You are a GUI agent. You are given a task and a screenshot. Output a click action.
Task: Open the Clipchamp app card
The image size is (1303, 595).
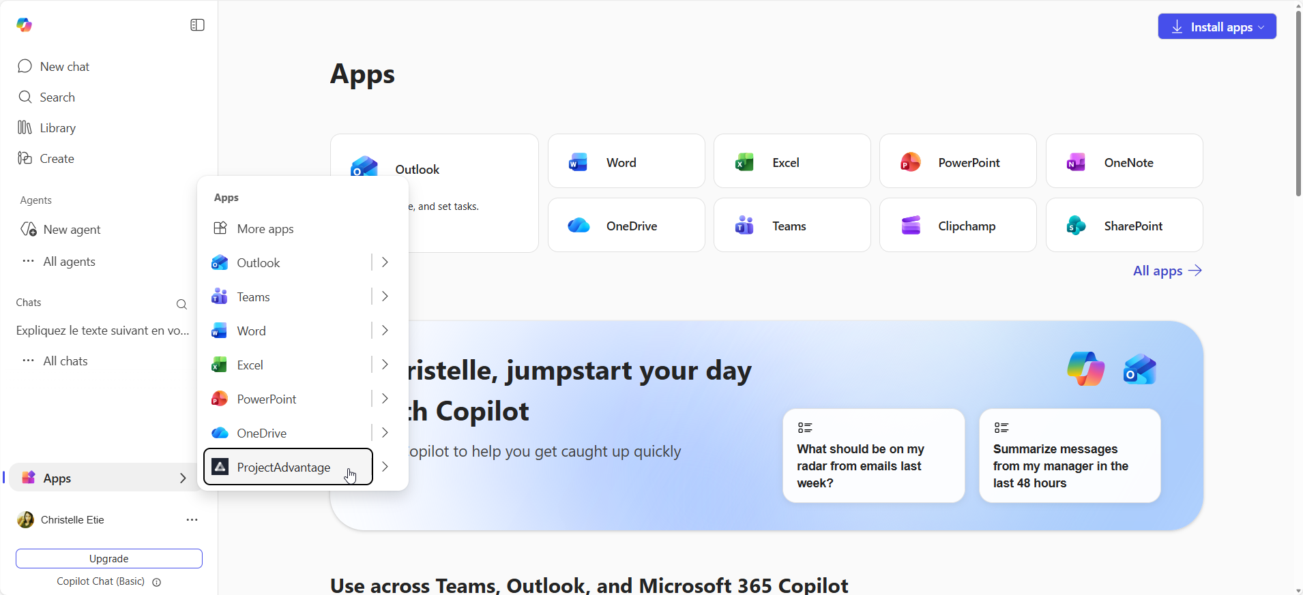pos(958,225)
